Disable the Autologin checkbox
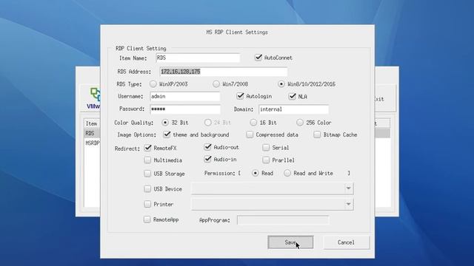The image size is (474, 266). click(240, 96)
